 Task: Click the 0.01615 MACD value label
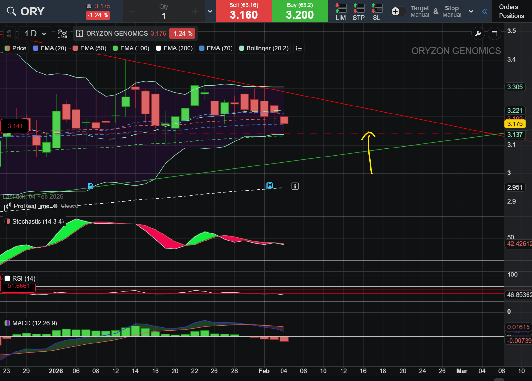click(x=518, y=327)
